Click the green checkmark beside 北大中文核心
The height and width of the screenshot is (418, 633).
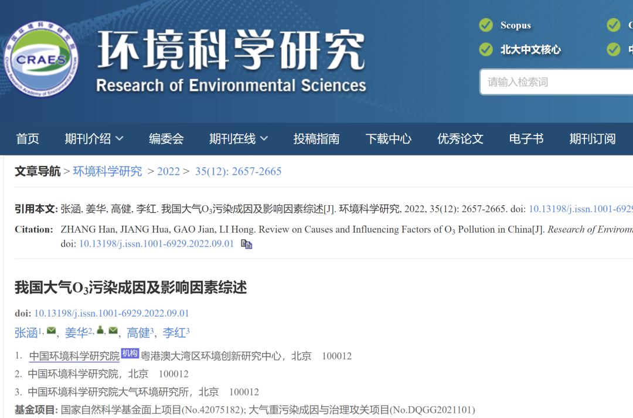486,50
